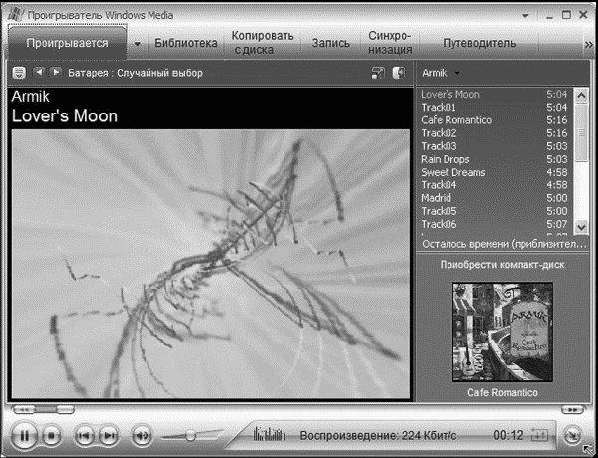This screenshot has height=458, width=598.
Task: Mute the sound with speaker button
Action: 142,435
